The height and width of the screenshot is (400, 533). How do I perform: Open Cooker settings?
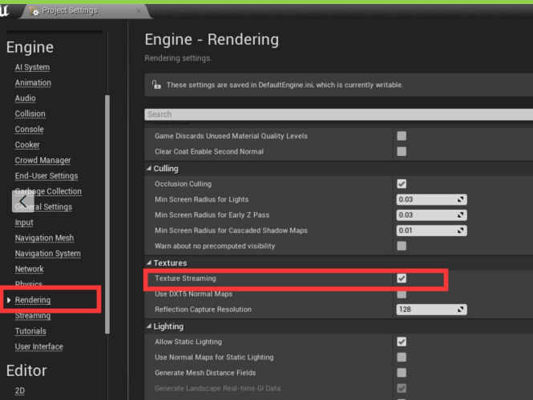(27, 145)
